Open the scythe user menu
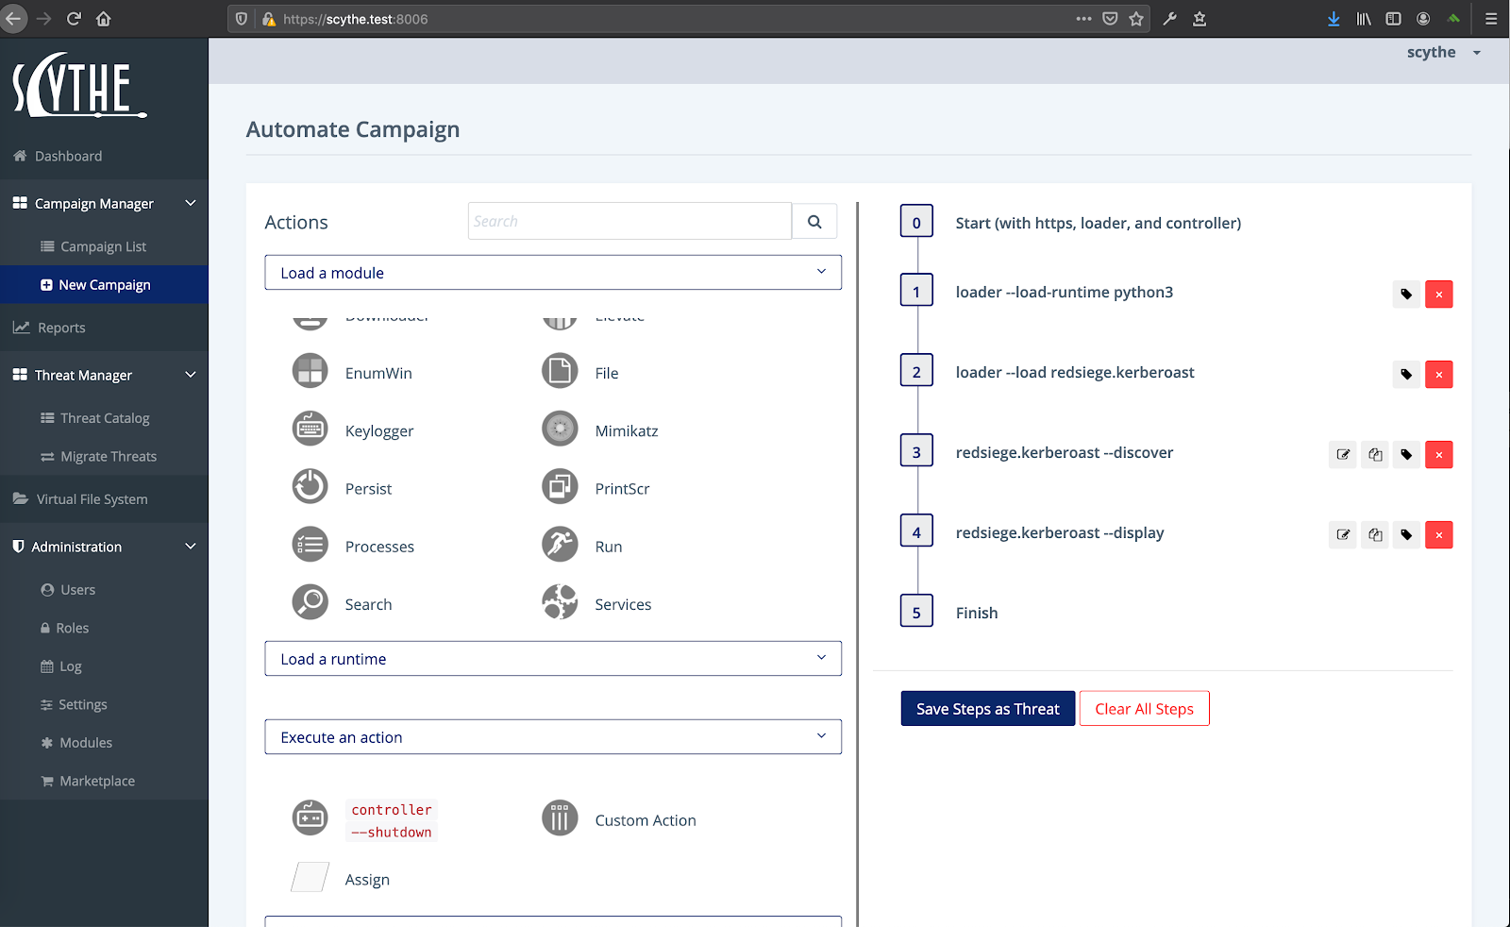1510x927 pixels. point(1443,53)
